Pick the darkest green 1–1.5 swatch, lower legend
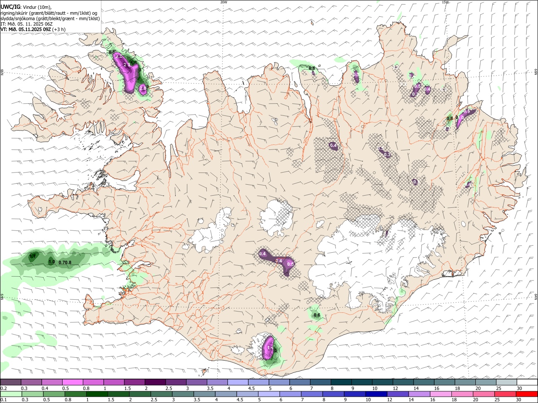This screenshot has height=403, width=538. click(97, 394)
